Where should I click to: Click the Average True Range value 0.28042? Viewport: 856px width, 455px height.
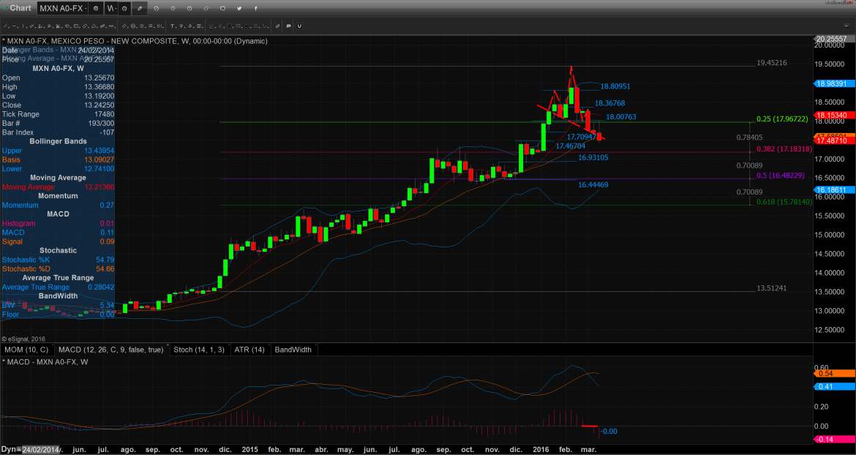pyautogui.click(x=101, y=287)
